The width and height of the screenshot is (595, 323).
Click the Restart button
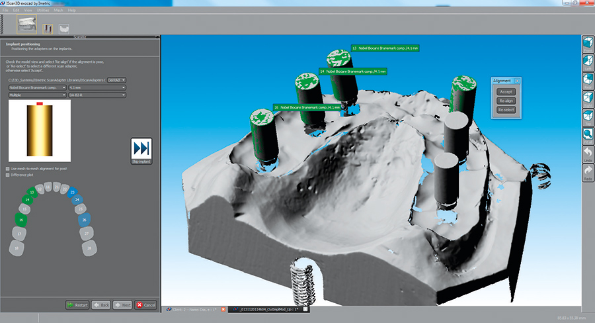(x=77, y=304)
